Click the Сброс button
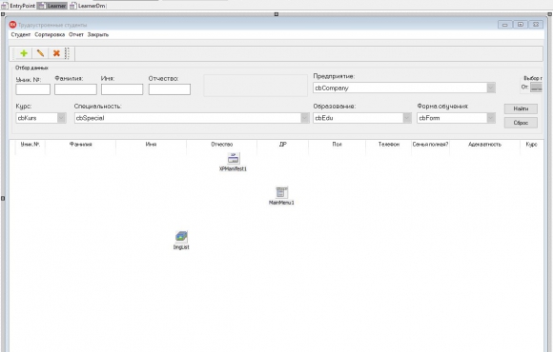The image size is (553, 352). (521, 123)
